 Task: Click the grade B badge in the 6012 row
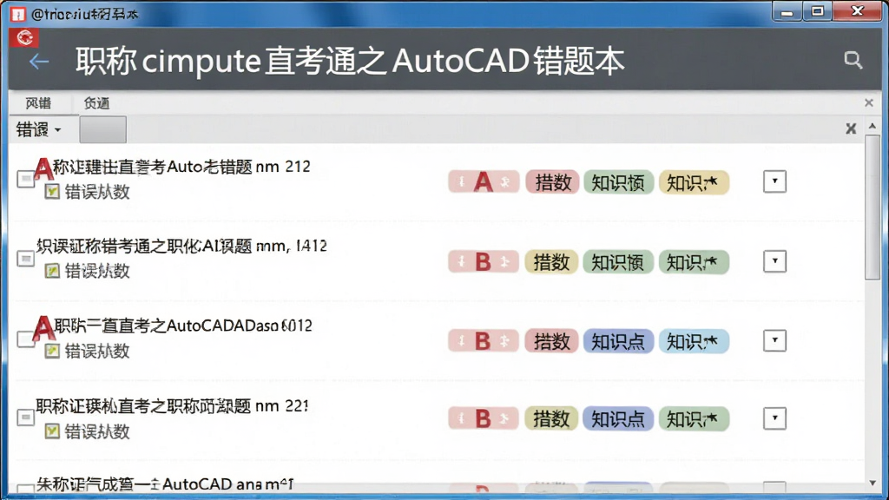[483, 341]
